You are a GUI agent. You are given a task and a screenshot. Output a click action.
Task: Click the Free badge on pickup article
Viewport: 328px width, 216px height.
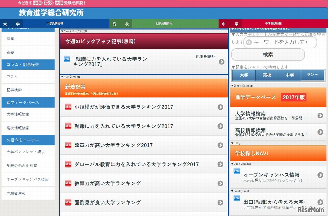coord(67,59)
